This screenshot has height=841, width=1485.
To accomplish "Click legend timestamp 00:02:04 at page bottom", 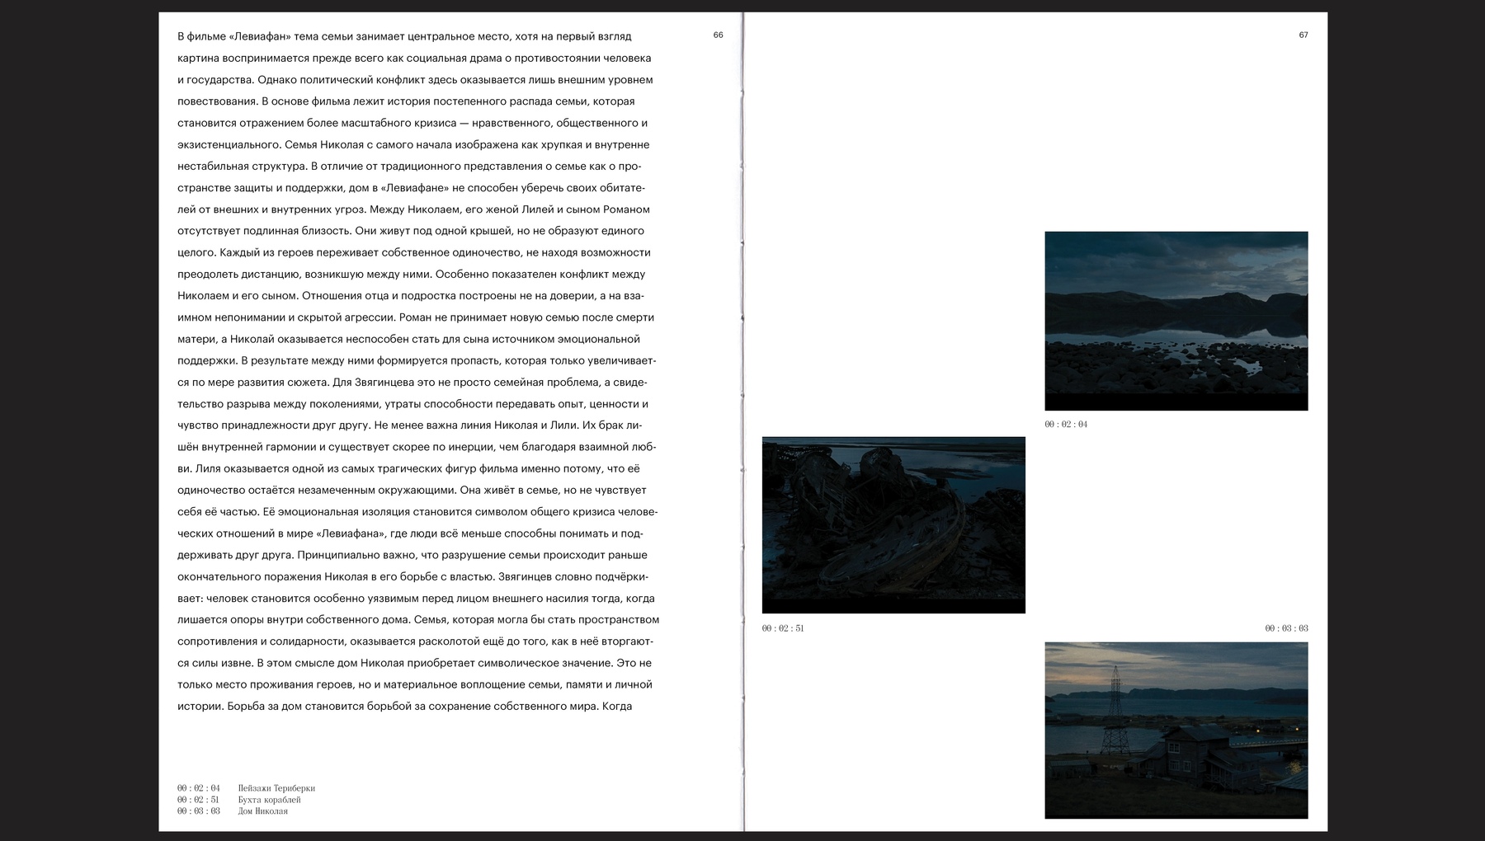I will pyautogui.click(x=198, y=788).
